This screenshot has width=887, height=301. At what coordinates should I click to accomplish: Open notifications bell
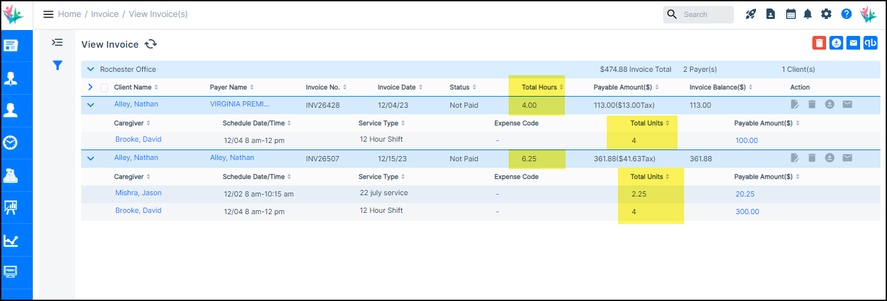(x=808, y=14)
